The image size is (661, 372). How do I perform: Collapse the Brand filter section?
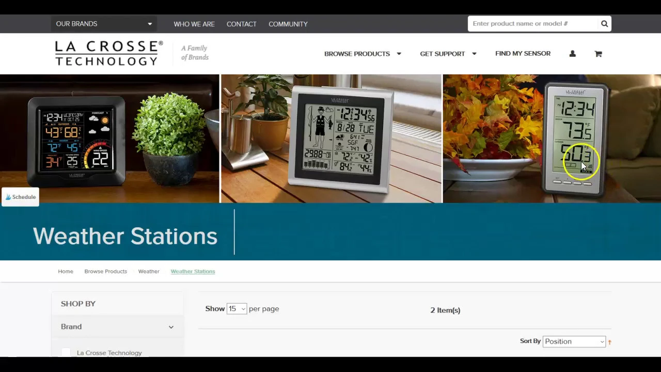tap(117, 327)
